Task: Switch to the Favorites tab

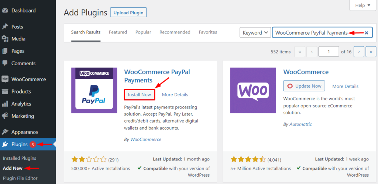Action: 208,32
